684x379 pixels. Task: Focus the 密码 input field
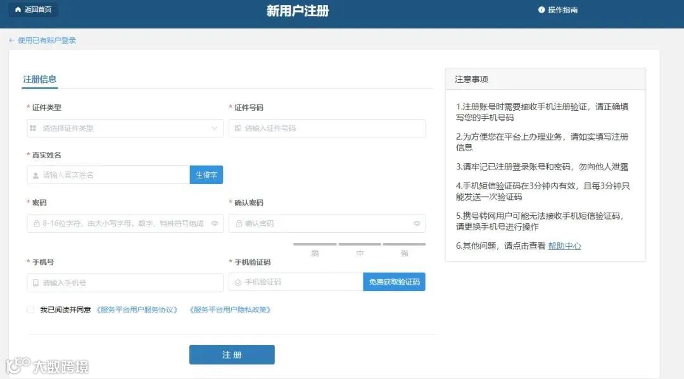tap(125, 223)
